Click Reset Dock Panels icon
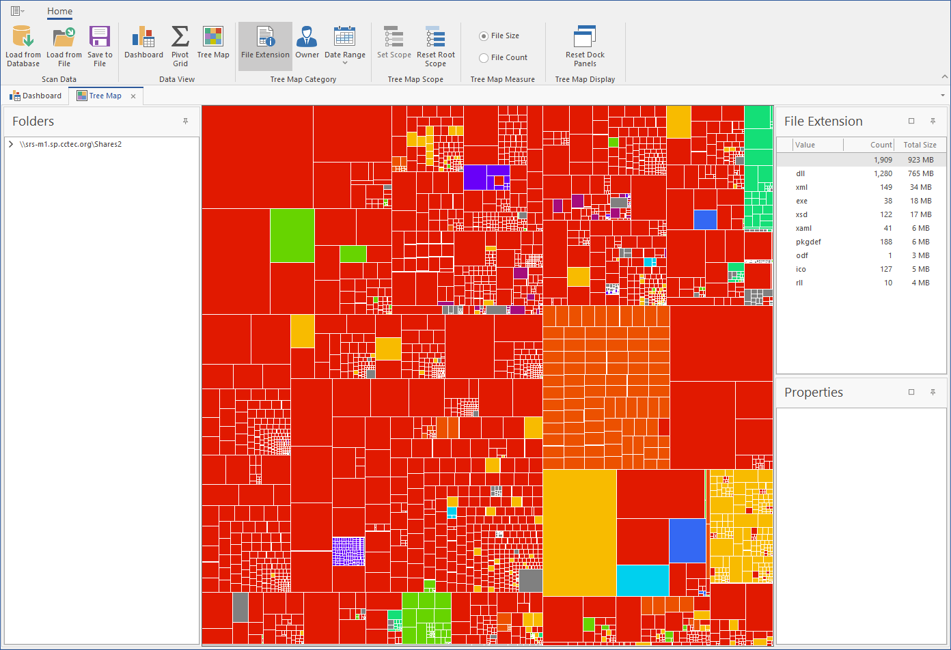Viewport: 951px width, 650px height. click(585, 37)
